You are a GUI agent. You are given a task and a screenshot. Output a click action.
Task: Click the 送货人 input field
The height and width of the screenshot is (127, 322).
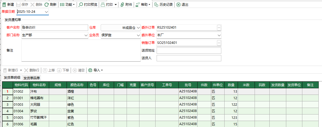[189, 58]
